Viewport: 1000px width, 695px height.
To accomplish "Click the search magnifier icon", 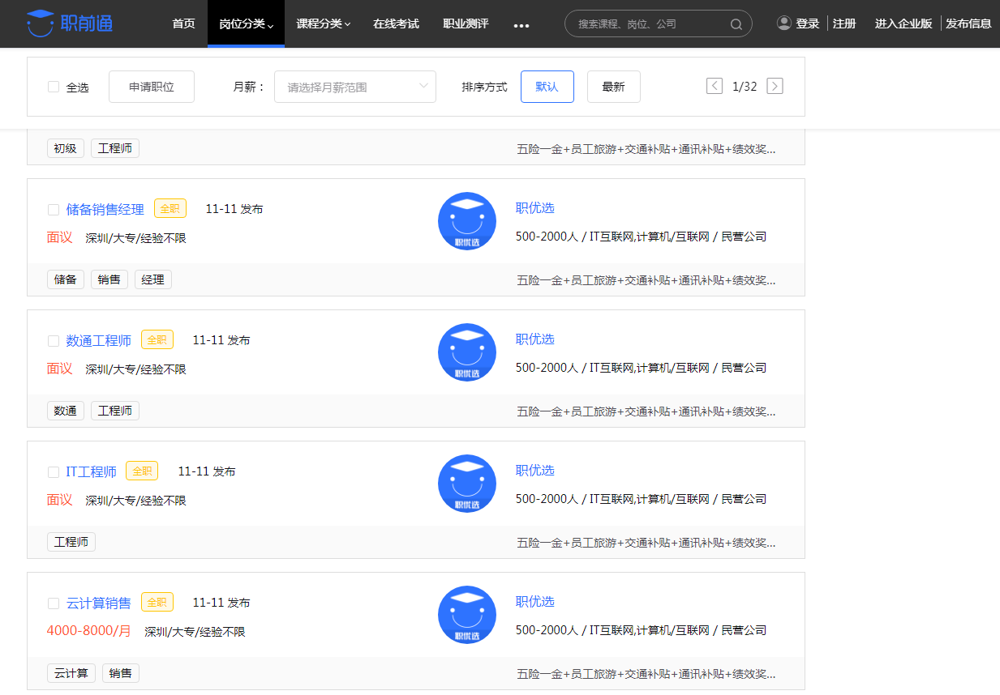I will click(x=736, y=23).
